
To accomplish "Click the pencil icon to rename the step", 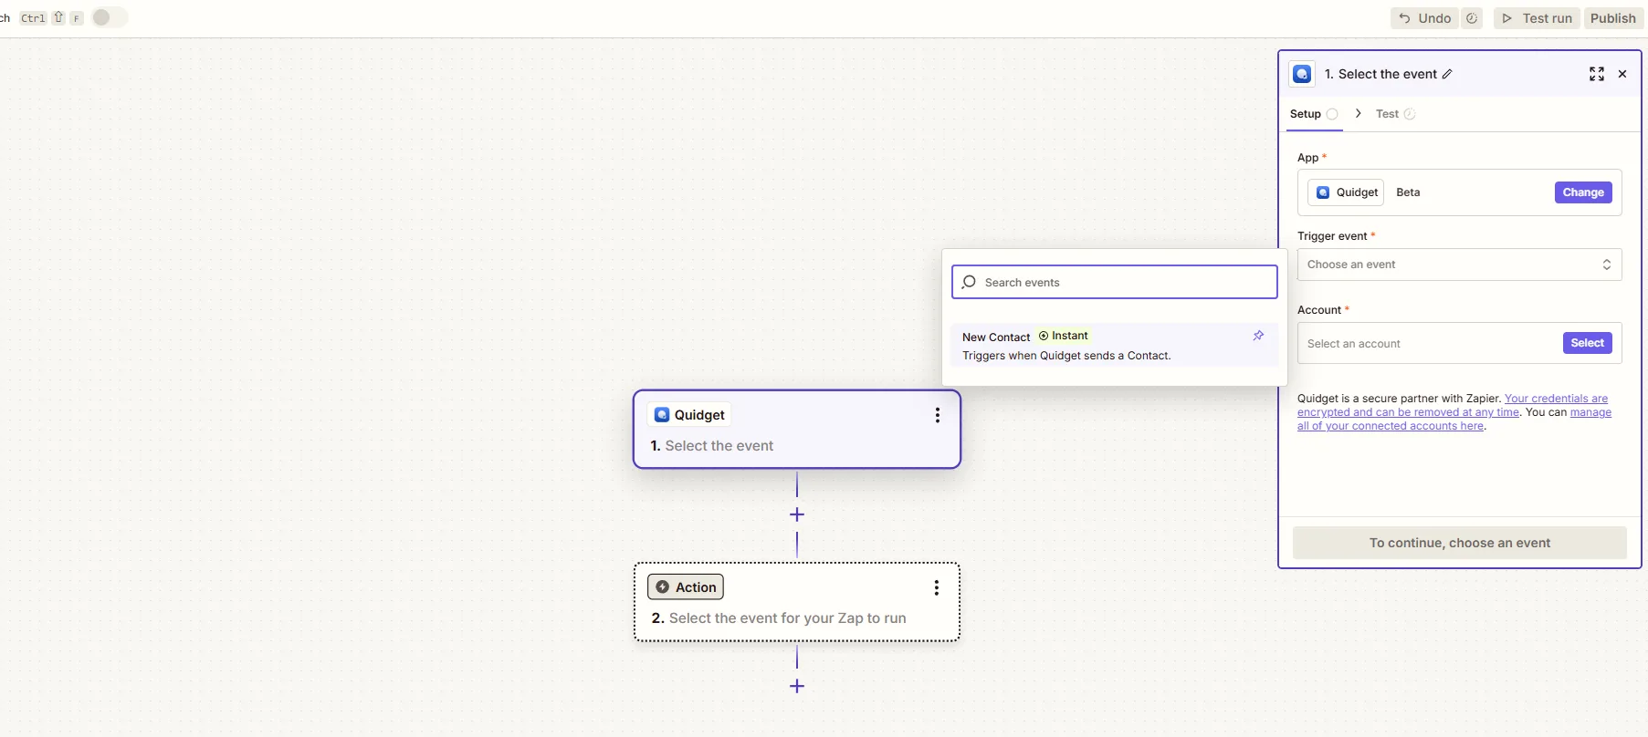I will (1447, 74).
